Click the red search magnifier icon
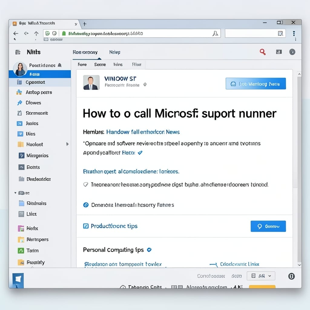Image resolution: width=310 pixels, height=310 pixels. coord(262,52)
